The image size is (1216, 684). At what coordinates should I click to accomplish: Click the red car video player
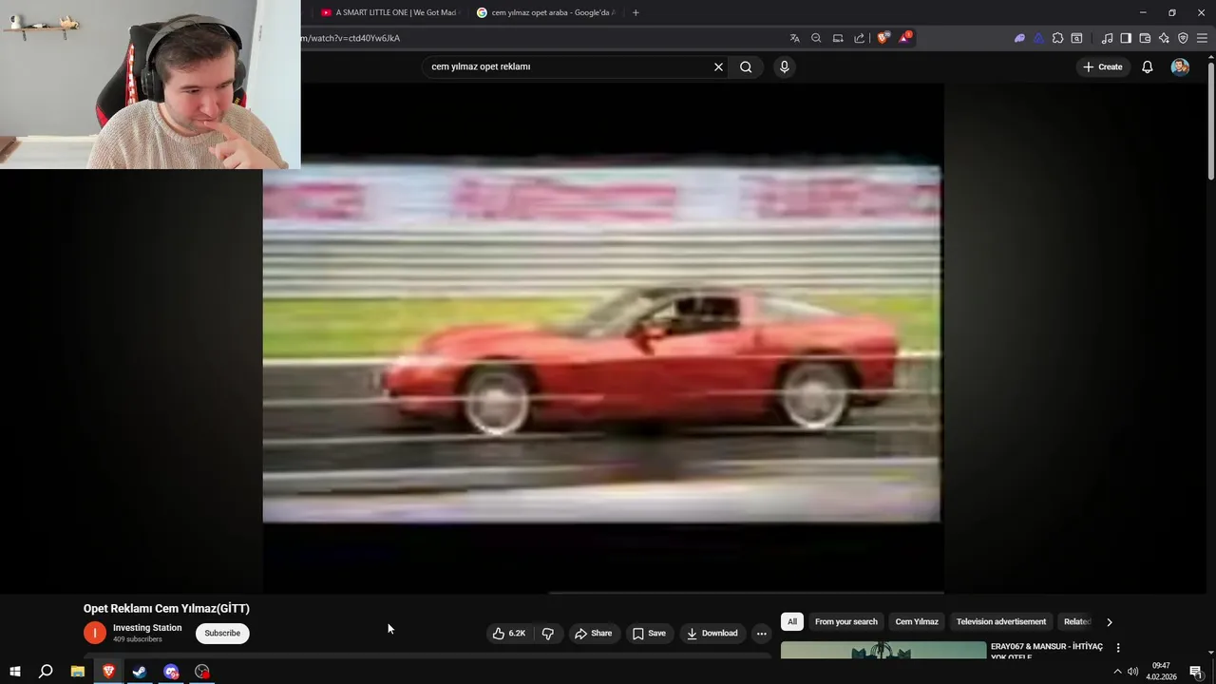click(602, 337)
